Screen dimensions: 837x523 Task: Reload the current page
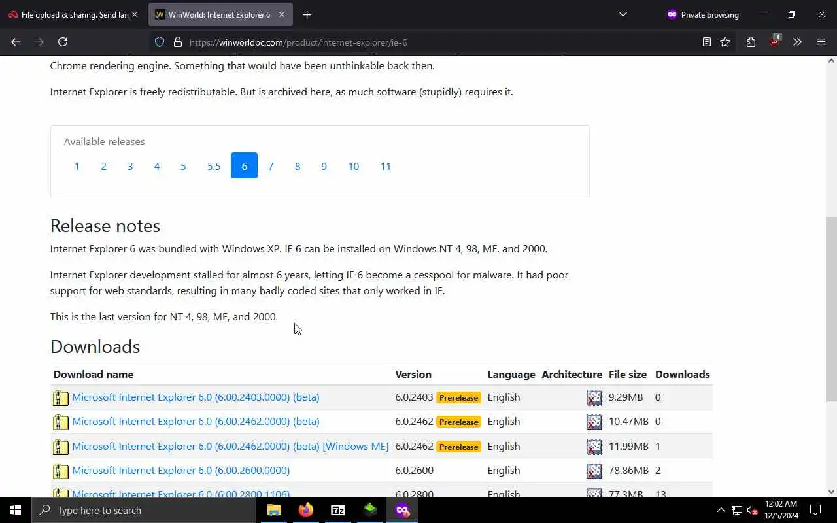[x=63, y=42]
